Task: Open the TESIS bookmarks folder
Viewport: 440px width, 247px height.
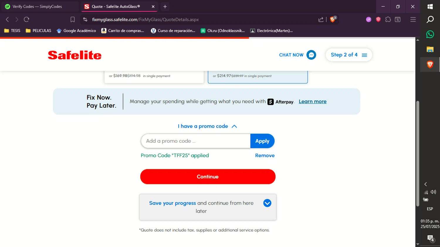Action: (12, 30)
